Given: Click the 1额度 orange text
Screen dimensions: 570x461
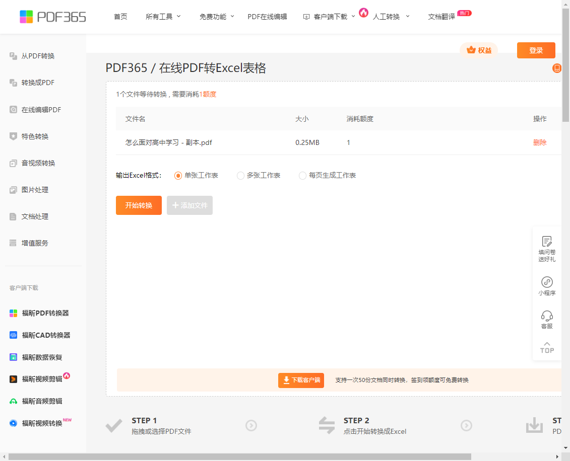Looking at the screenshot, I should 208,95.
